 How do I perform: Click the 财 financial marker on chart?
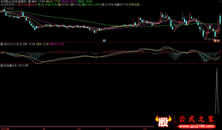104,40
